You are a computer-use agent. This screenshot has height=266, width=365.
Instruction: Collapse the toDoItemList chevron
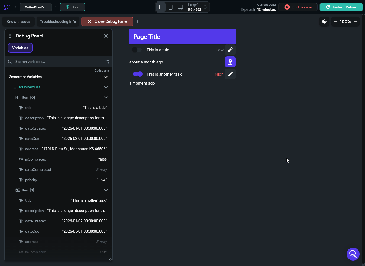(x=106, y=87)
